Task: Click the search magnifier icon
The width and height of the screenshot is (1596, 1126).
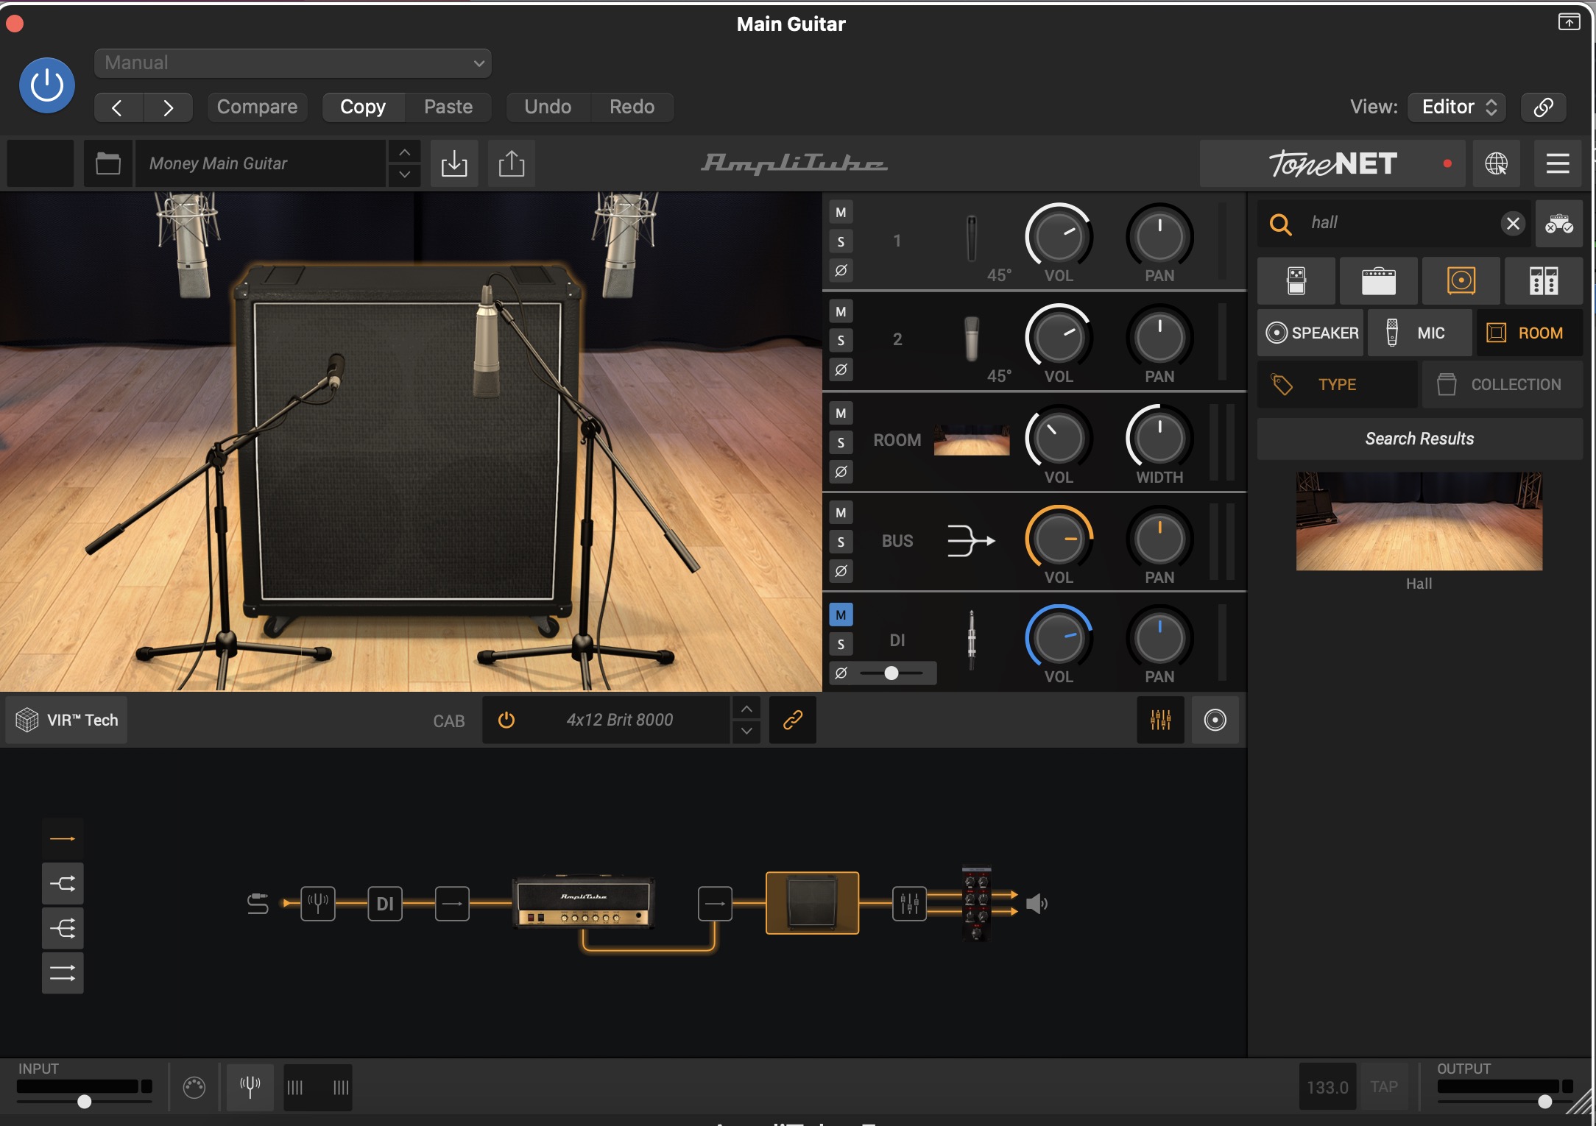Action: point(1281,224)
